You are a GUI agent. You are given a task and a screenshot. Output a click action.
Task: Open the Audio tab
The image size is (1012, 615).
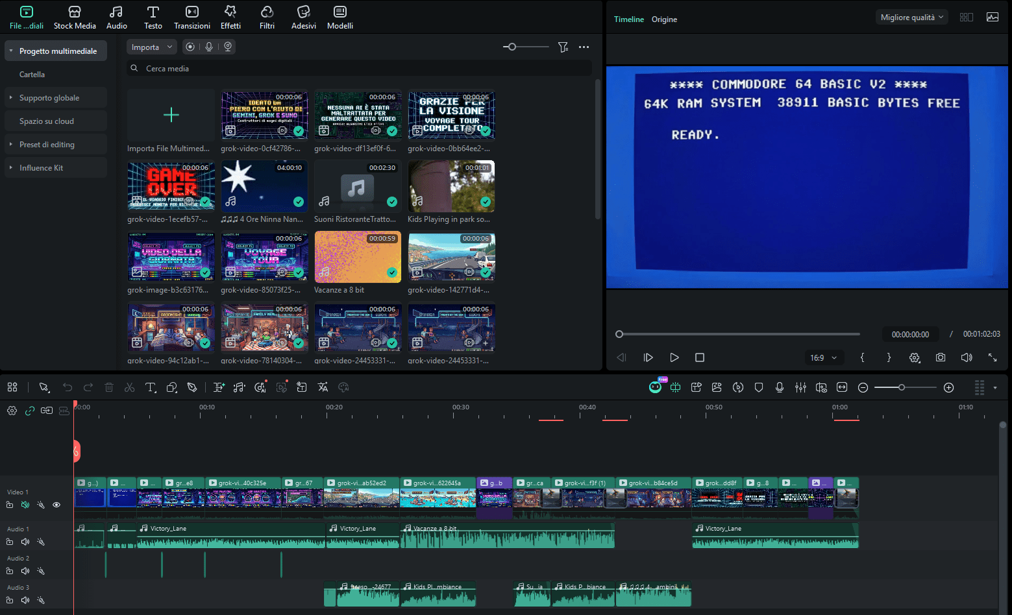coord(117,18)
